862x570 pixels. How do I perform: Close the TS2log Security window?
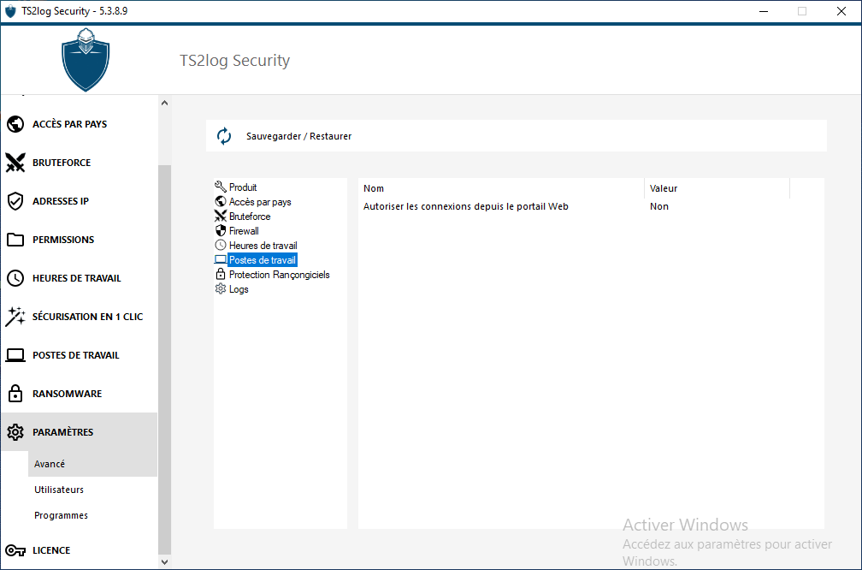point(841,11)
